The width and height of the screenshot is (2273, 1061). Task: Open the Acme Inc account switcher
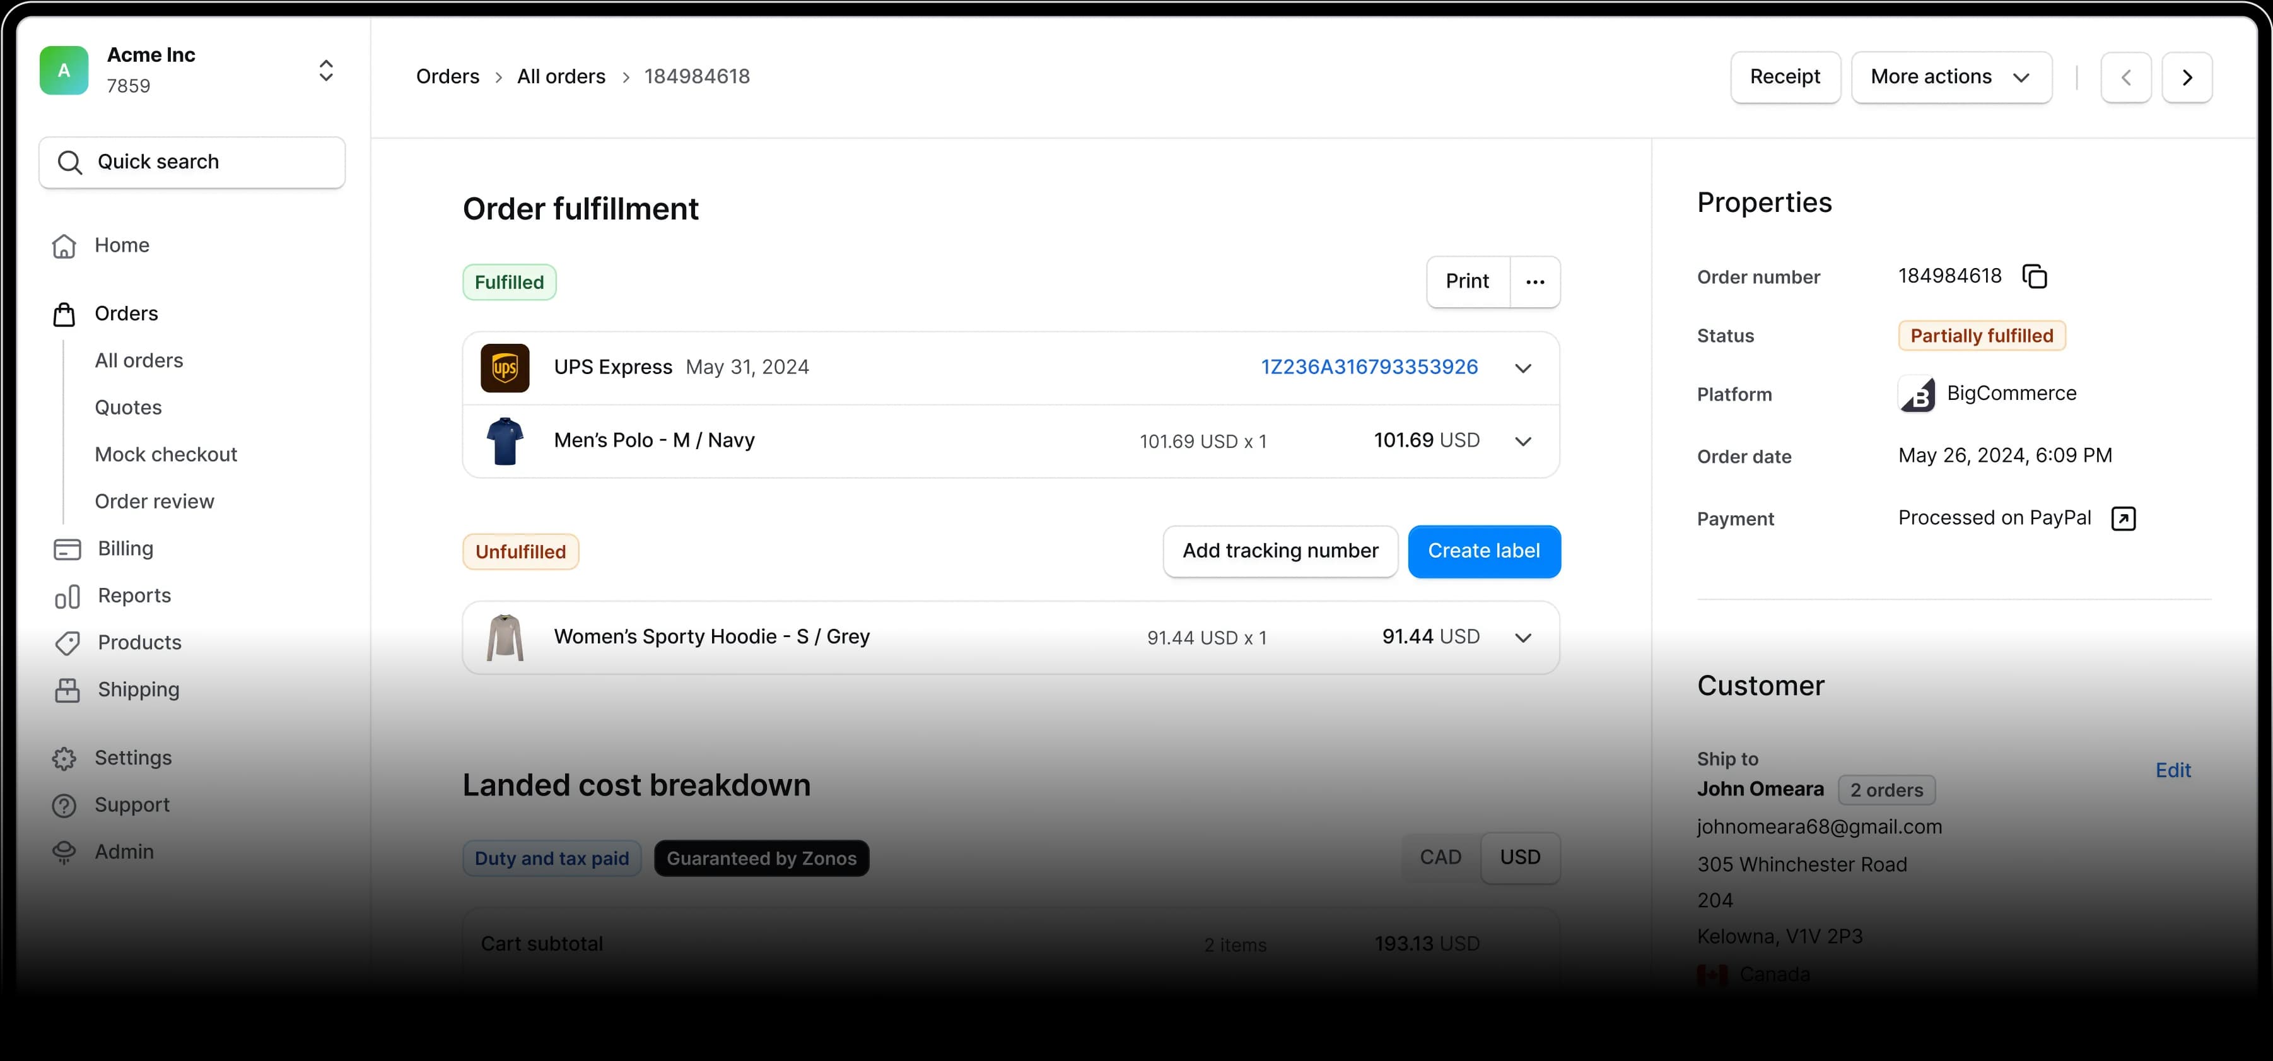coord(325,71)
